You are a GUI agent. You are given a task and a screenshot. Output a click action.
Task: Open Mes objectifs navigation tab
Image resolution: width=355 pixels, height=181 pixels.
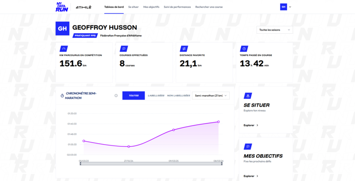coord(151,7)
